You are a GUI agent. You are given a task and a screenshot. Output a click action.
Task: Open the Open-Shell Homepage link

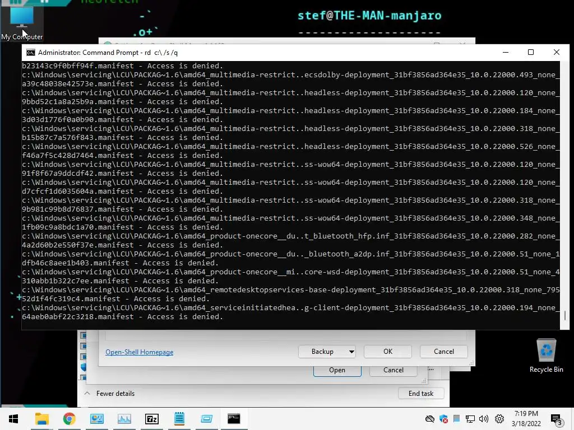click(139, 352)
